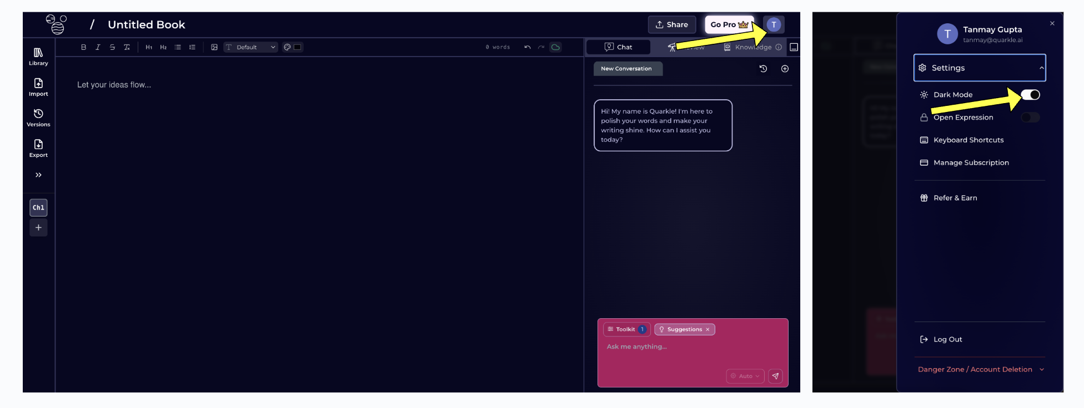Start a new chat with plus circle
Image resolution: width=1084 pixels, height=408 pixels.
tap(785, 69)
